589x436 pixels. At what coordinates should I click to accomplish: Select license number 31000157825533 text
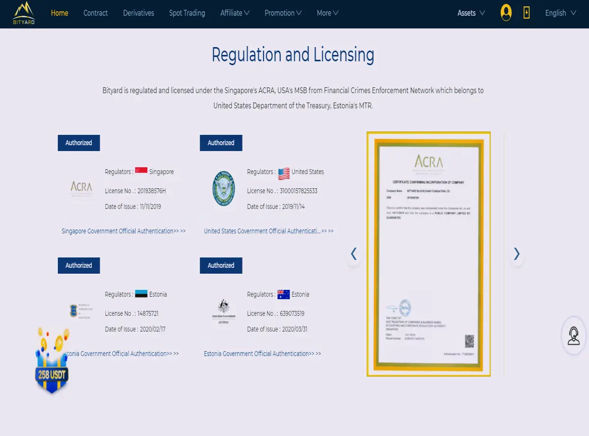298,191
